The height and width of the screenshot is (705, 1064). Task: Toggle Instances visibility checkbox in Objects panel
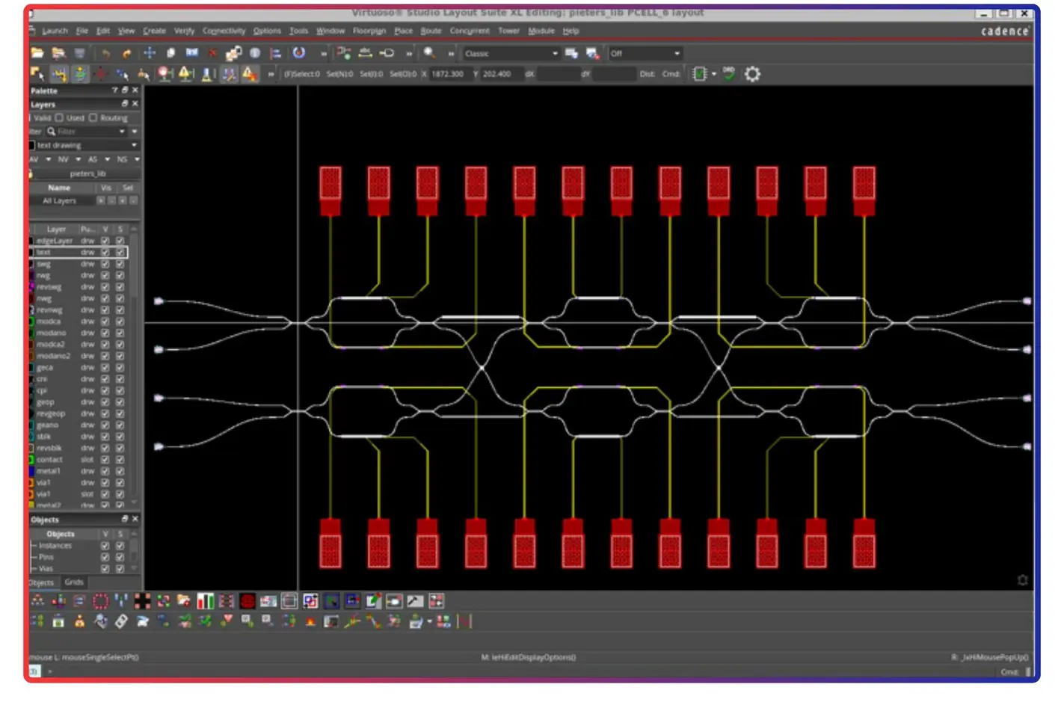(x=105, y=546)
